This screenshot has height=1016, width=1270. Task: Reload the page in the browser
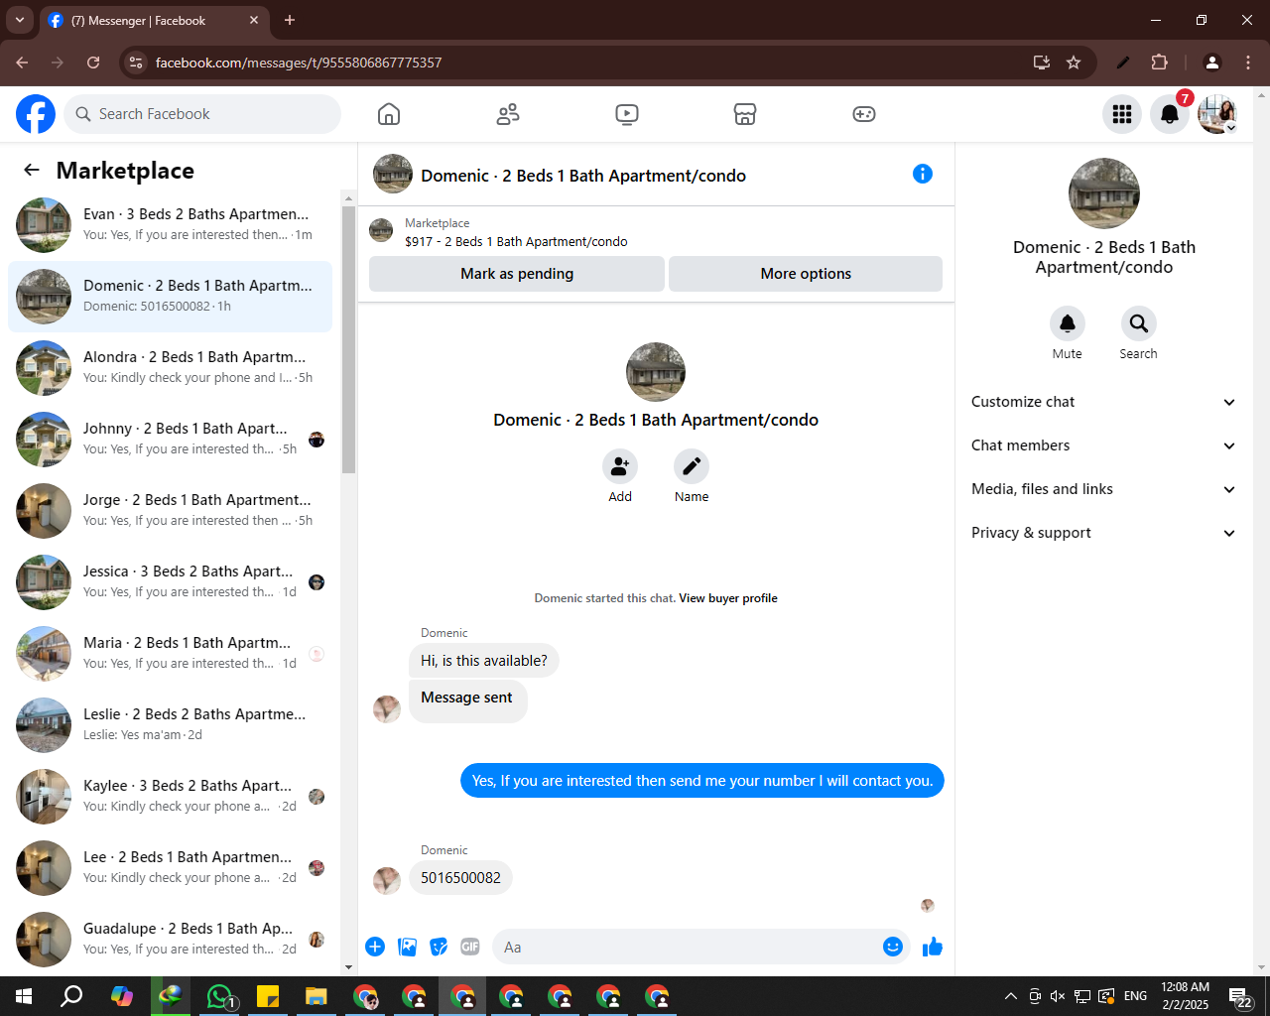click(93, 63)
